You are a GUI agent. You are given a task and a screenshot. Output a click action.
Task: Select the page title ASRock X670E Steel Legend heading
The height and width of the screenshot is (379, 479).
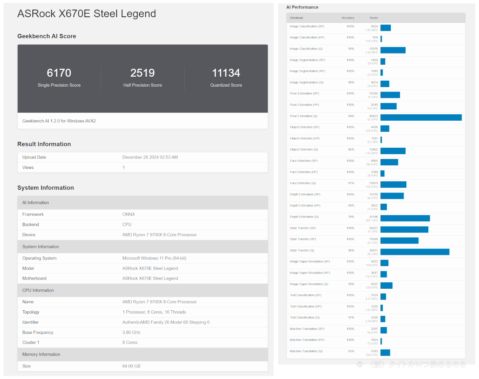pyautogui.click(x=87, y=14)
